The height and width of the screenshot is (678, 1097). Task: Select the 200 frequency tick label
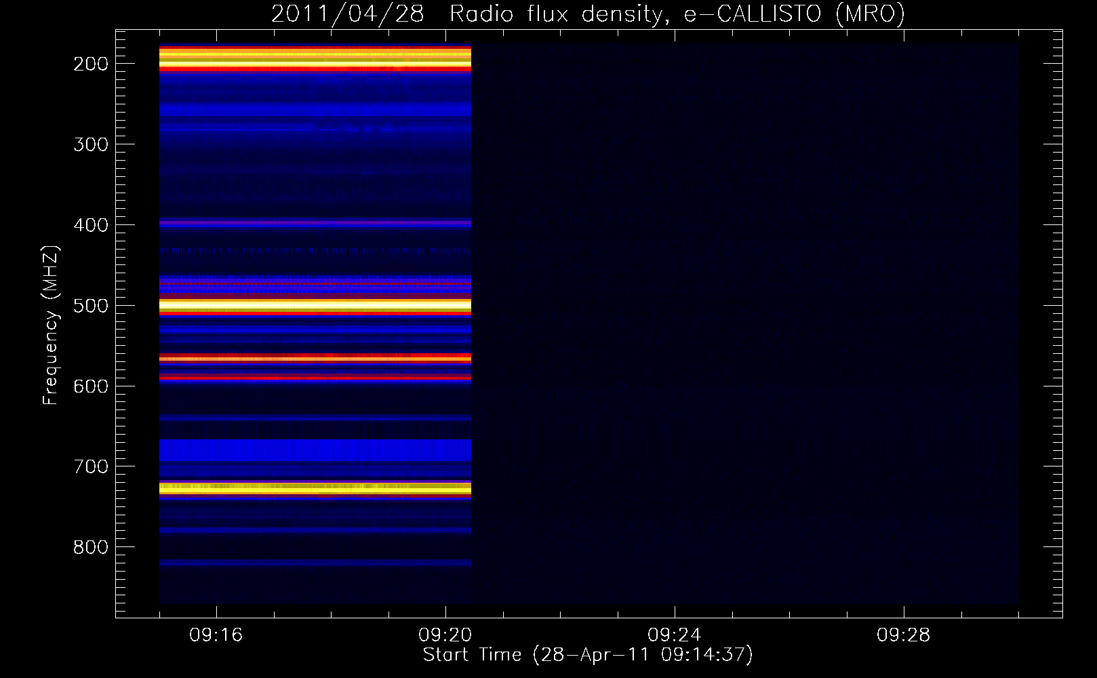[91, 64]
